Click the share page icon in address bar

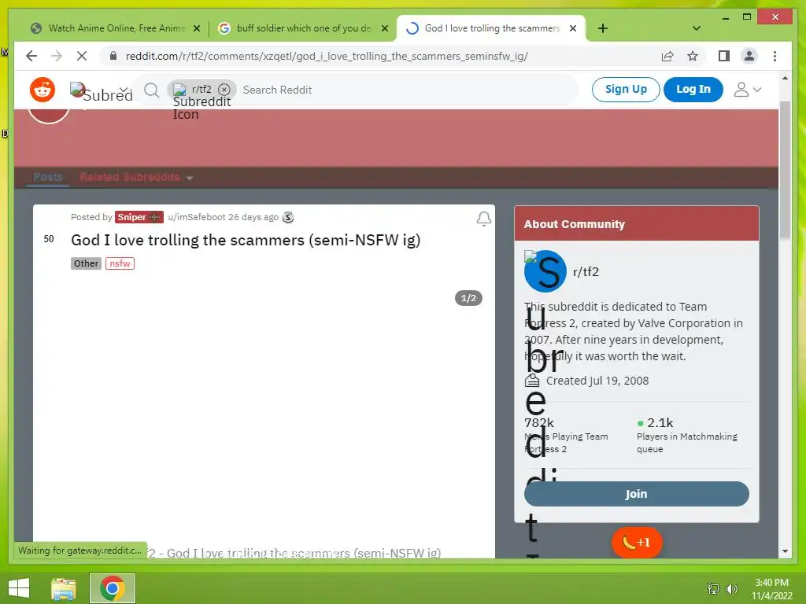667,56
